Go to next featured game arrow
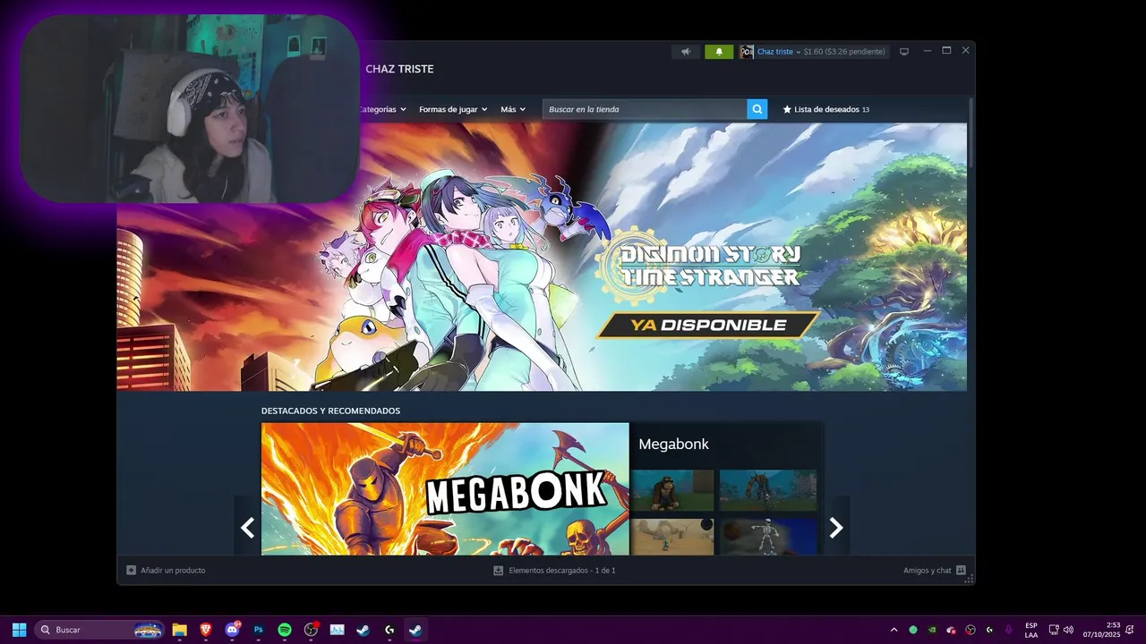This screenshot has height=644, width=1146. tap(836, 528)
